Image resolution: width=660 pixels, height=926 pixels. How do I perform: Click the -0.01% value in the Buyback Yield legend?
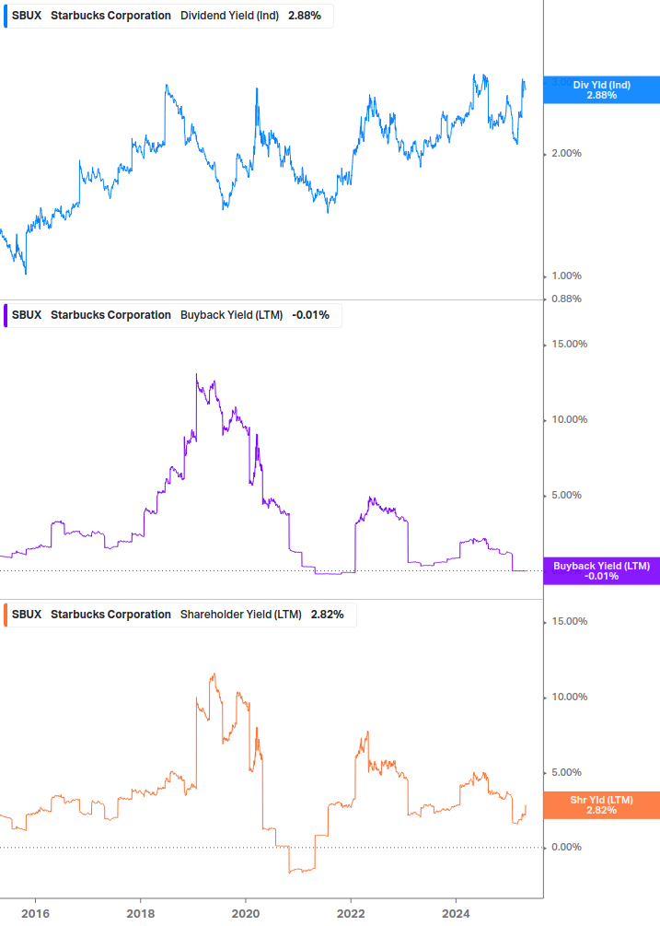pyautogui.click(x=311, y=315)
